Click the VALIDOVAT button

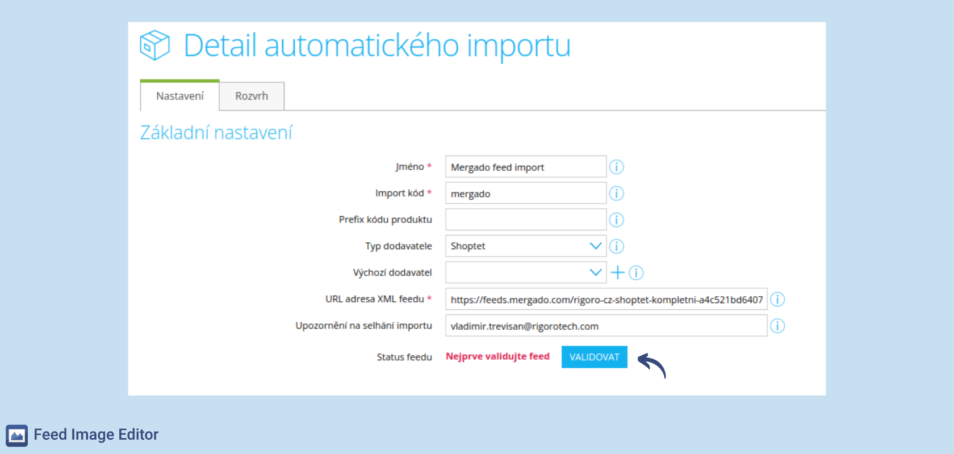pos(595,357)
